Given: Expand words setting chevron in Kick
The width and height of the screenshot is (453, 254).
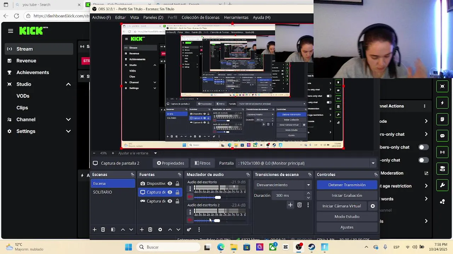Looking at the screenshot, I should [x=426, y=199].
